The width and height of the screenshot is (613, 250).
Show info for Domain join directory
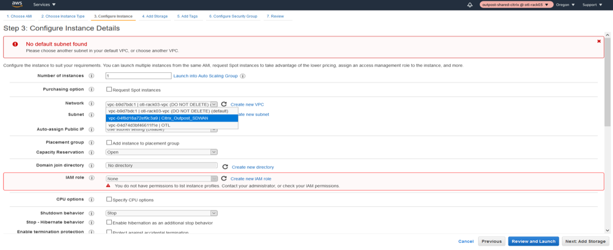tap(91, 166)
